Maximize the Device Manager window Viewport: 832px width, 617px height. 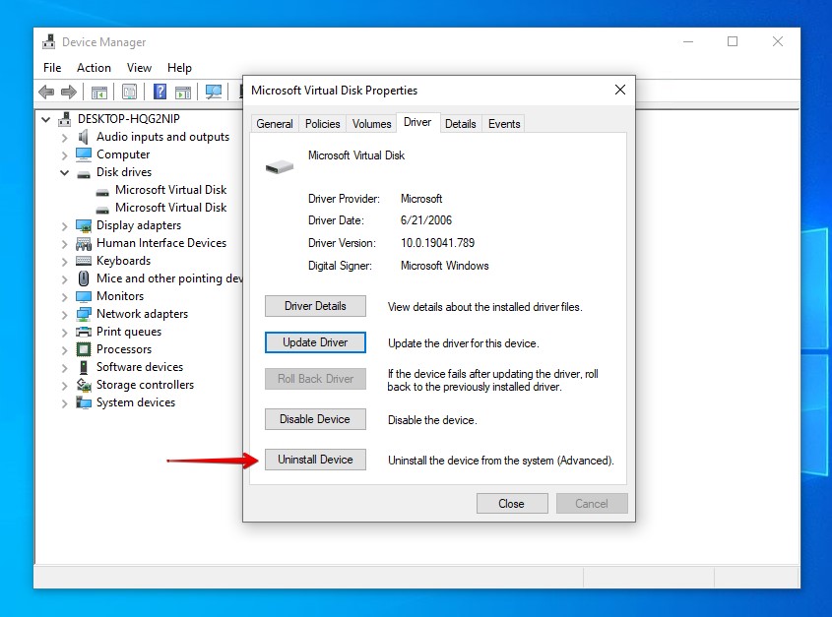(733, 41)
